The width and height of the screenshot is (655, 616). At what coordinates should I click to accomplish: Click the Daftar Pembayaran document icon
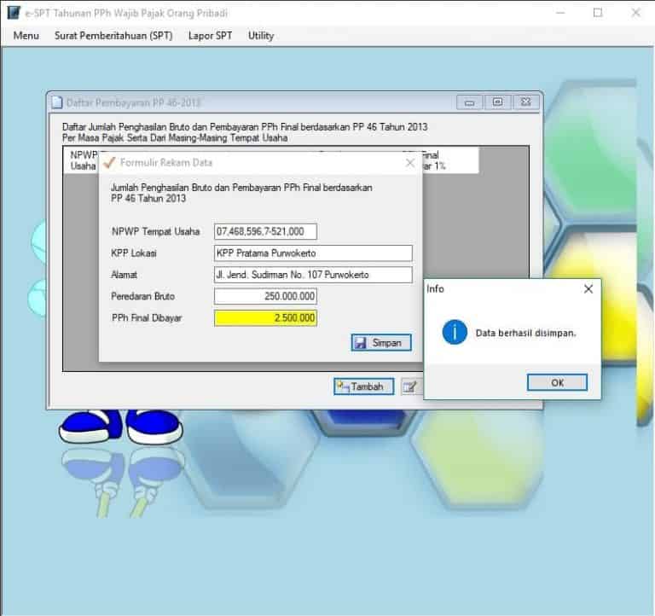57,102
